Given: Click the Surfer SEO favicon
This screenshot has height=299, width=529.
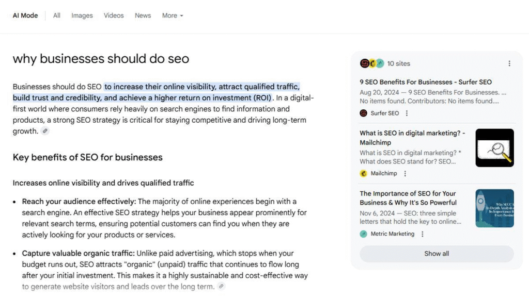Looking at the screenshot, I should (x=364, y=113).
